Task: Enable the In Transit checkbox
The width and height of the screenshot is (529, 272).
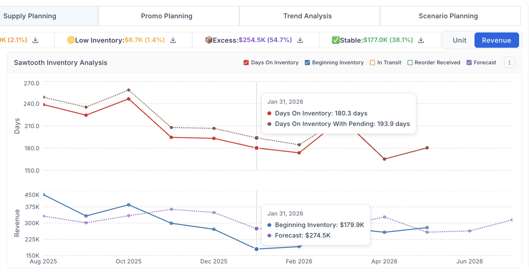Action: (373, 62)
